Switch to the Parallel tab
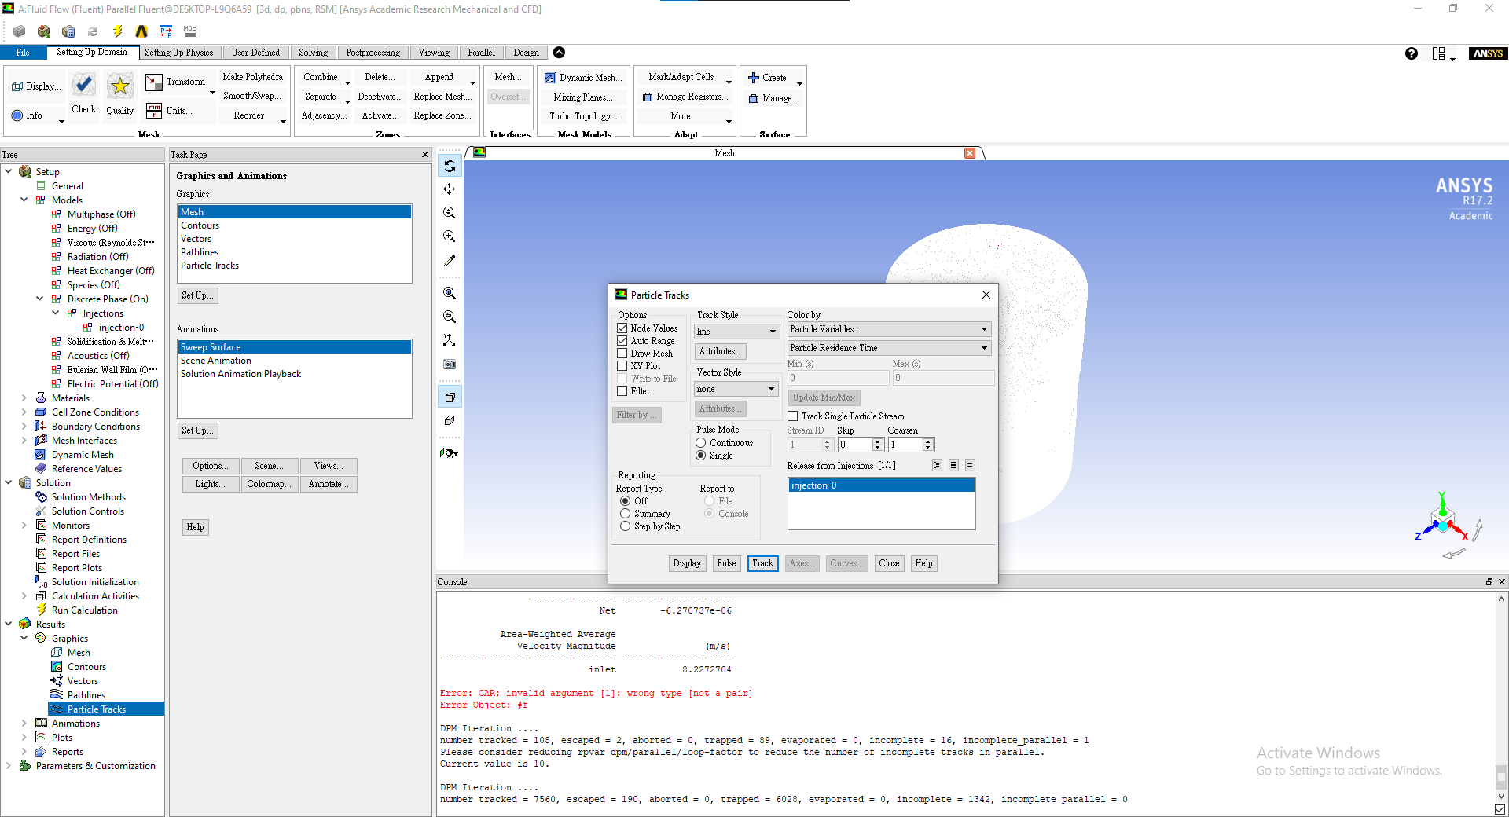The height and width of the screenshot is (817, 1509). pos(481,53)
